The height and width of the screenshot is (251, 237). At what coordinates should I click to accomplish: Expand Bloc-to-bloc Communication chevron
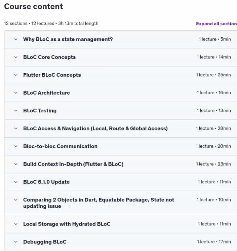coord(16,146)
